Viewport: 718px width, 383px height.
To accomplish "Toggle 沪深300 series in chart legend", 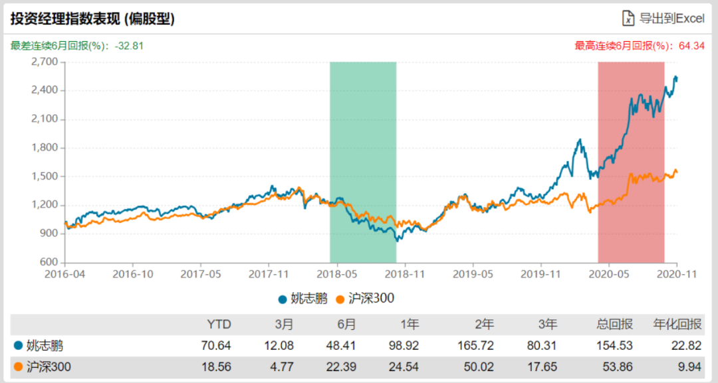I will tap(365, 299).
